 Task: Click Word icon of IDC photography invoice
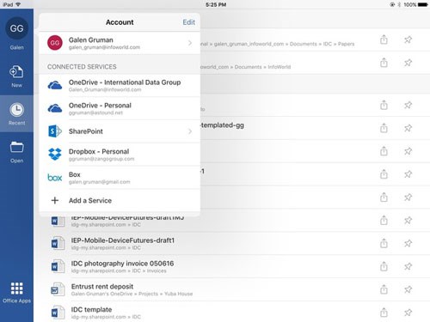58,267
